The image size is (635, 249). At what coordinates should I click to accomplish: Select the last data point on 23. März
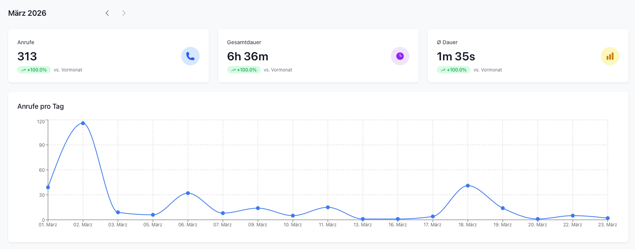(x=607, y=218)
